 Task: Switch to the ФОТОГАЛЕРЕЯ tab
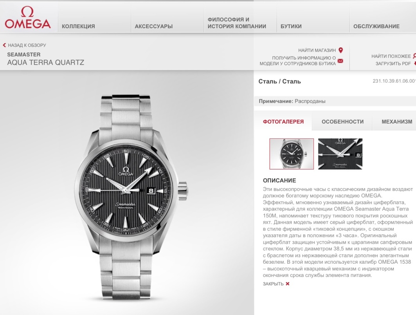tap(283, 121)
